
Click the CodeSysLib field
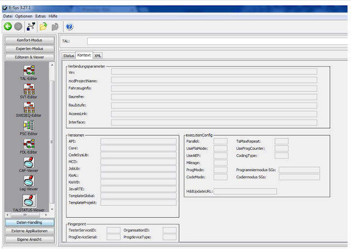pyautogui.click(x=138, y=155)
